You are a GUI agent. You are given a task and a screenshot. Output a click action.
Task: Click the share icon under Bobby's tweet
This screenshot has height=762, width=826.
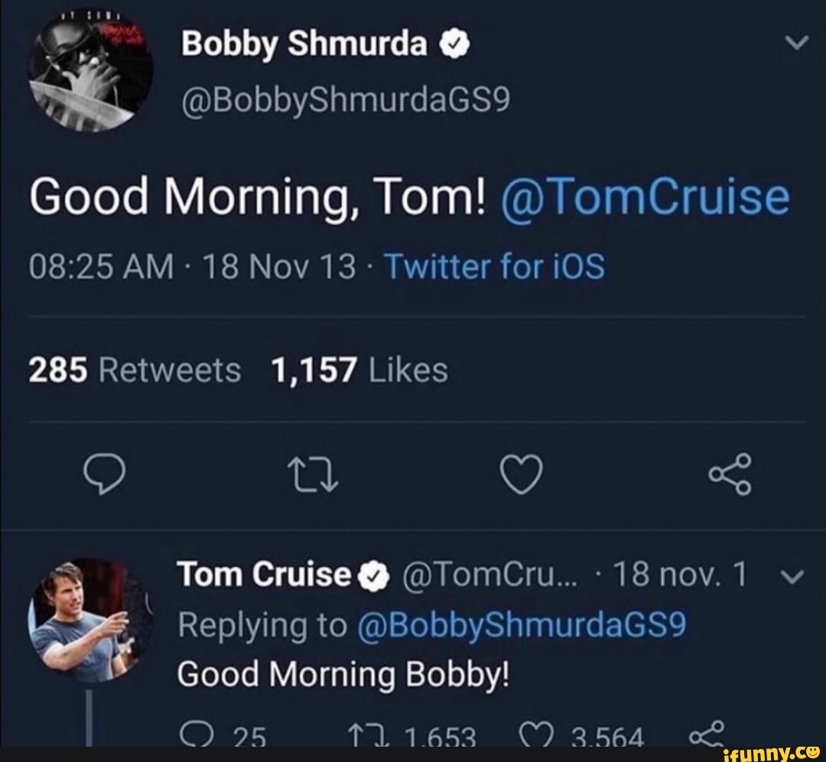click(x=732, y=475)
